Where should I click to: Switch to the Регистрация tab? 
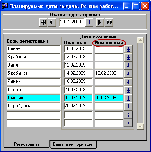27,144
